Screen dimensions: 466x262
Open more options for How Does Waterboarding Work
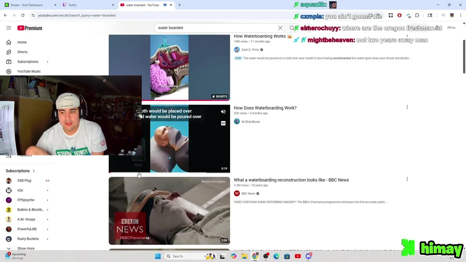(407, 107)
